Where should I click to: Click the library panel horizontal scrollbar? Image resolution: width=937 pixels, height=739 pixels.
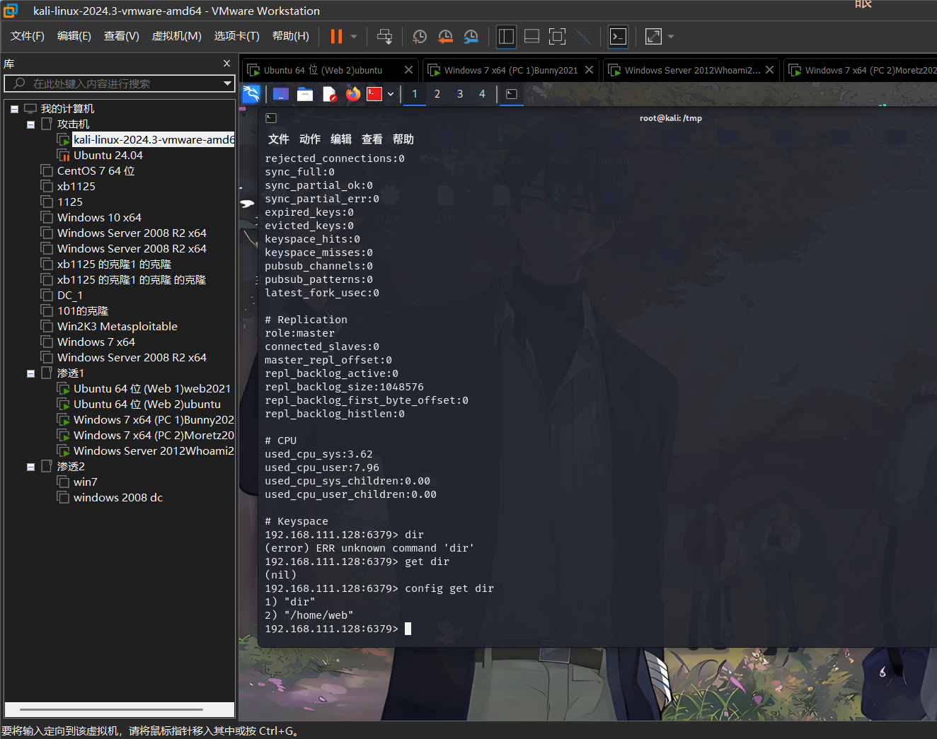111,709
